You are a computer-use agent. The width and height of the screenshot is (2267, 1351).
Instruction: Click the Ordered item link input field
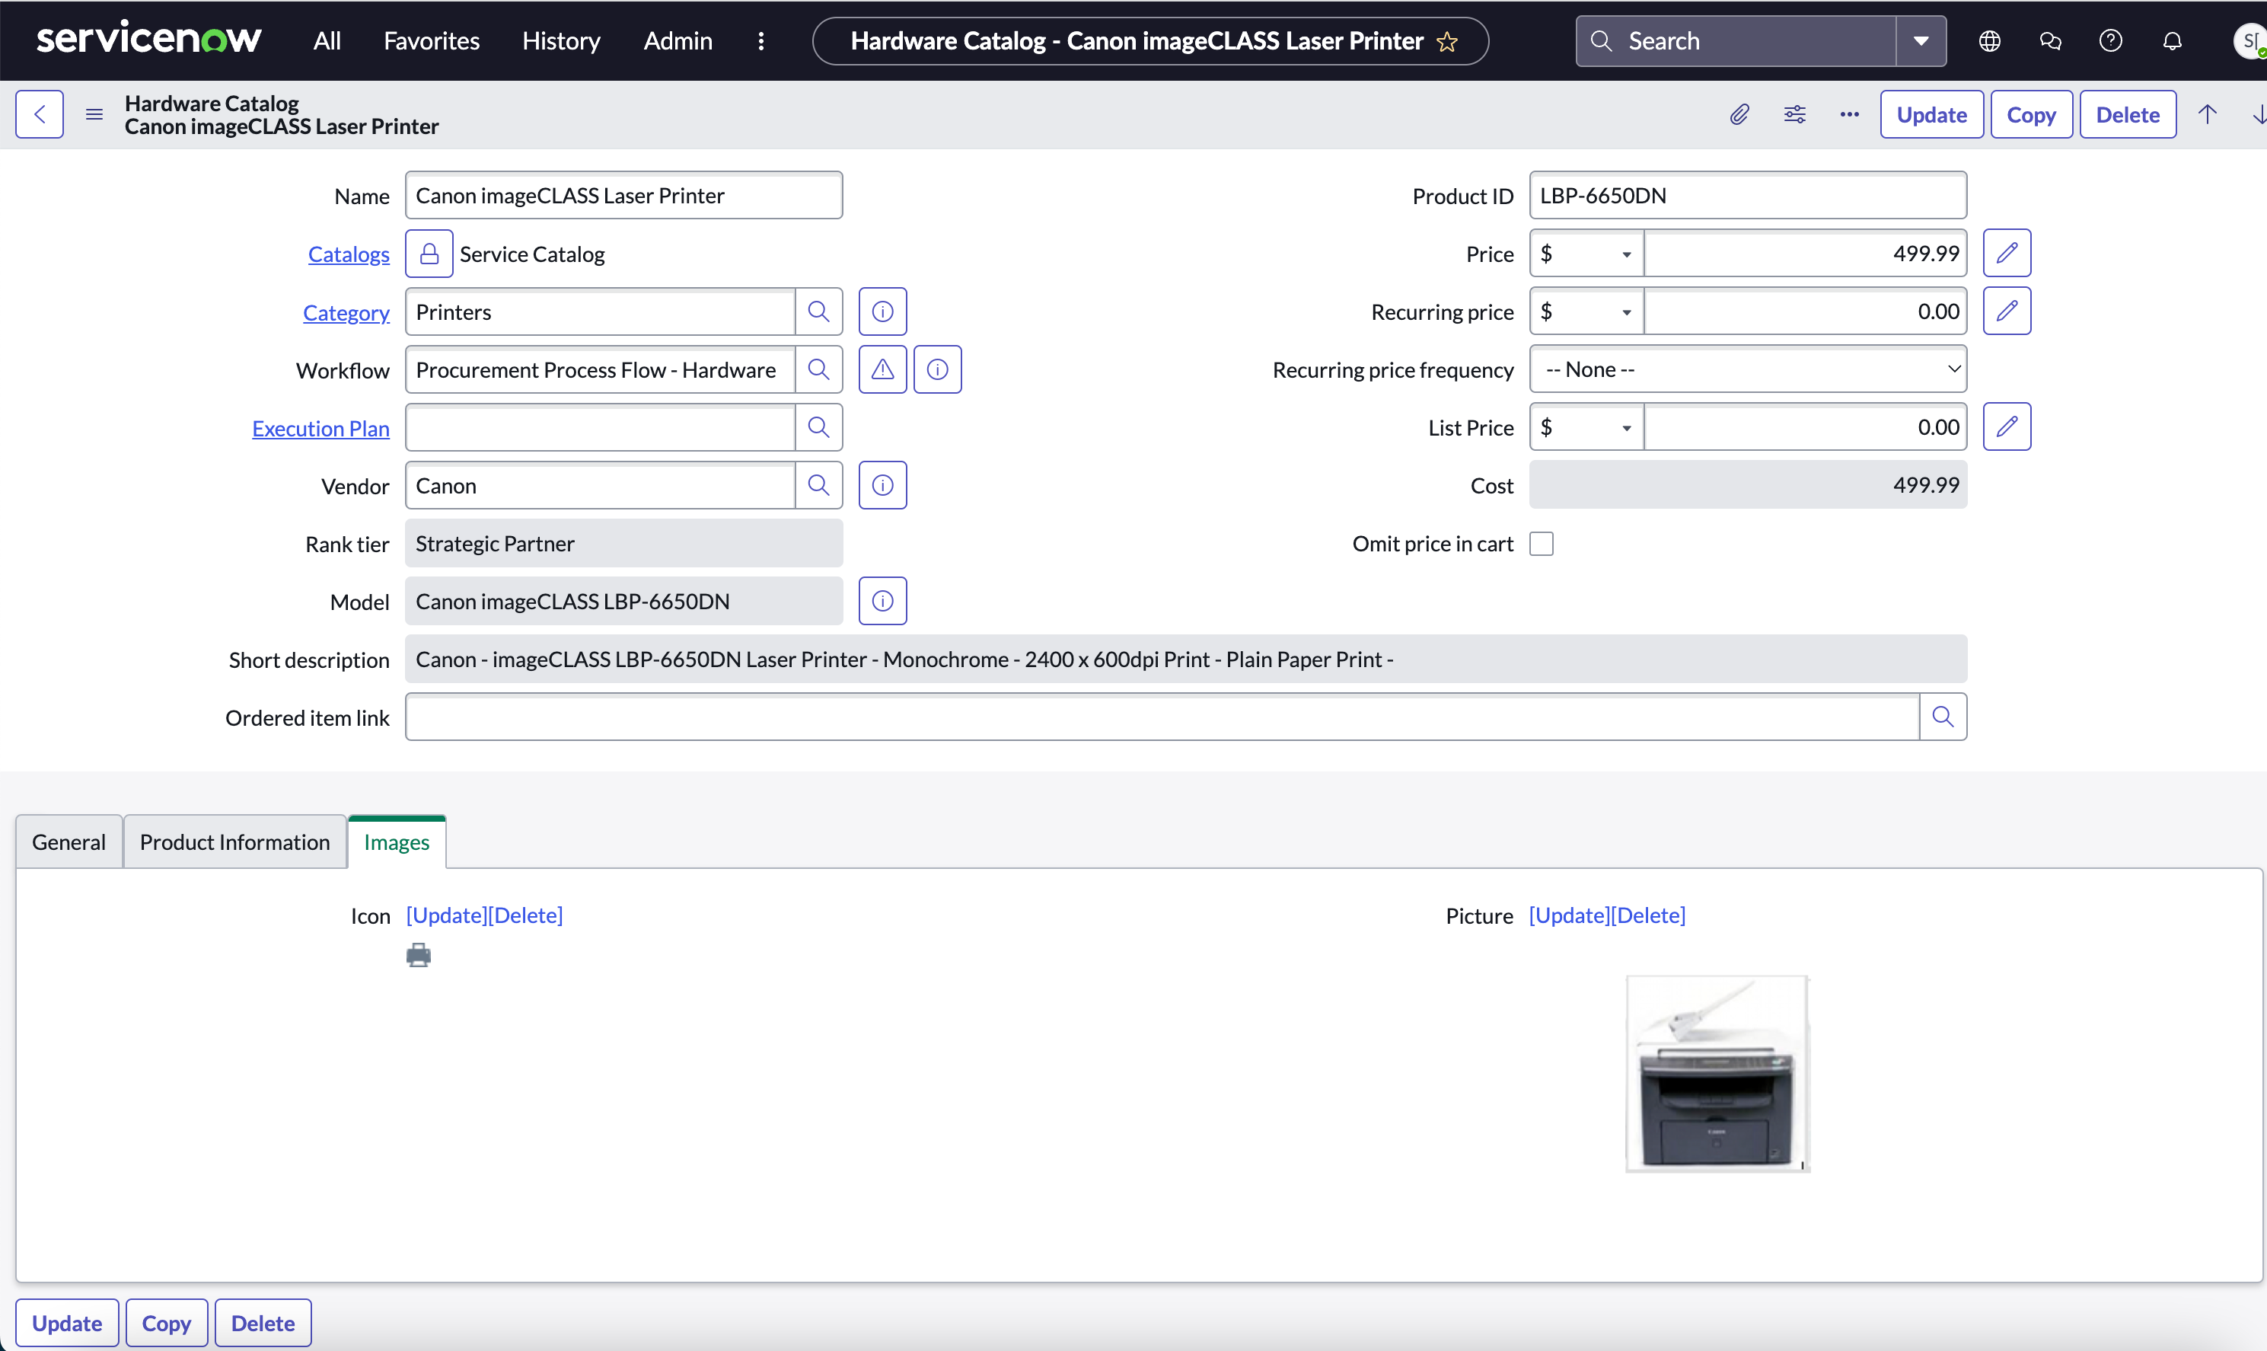click(x=1162, y=717)
